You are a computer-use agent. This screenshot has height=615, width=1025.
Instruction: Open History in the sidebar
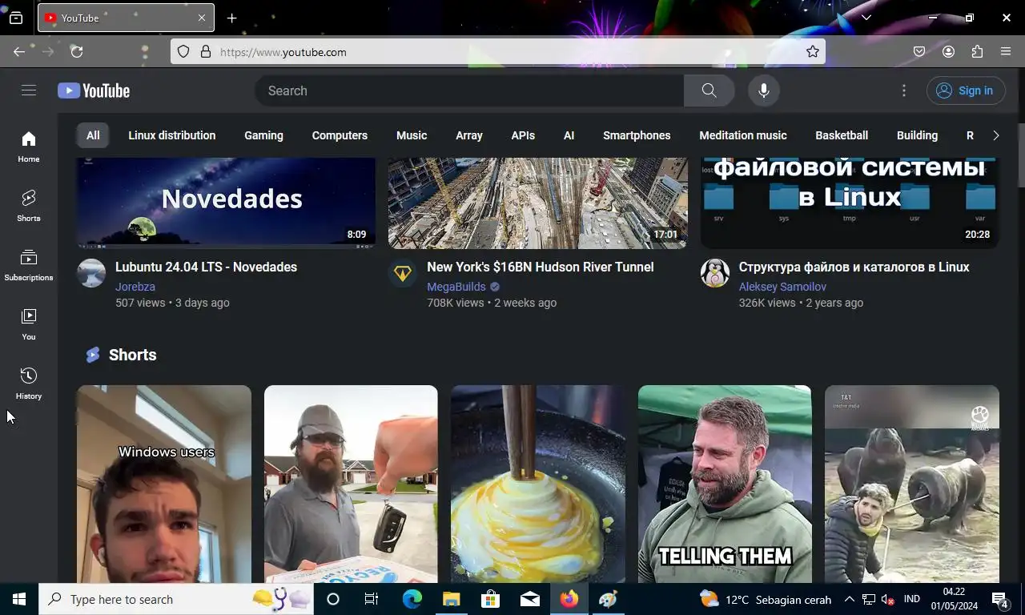coord(29,384)
